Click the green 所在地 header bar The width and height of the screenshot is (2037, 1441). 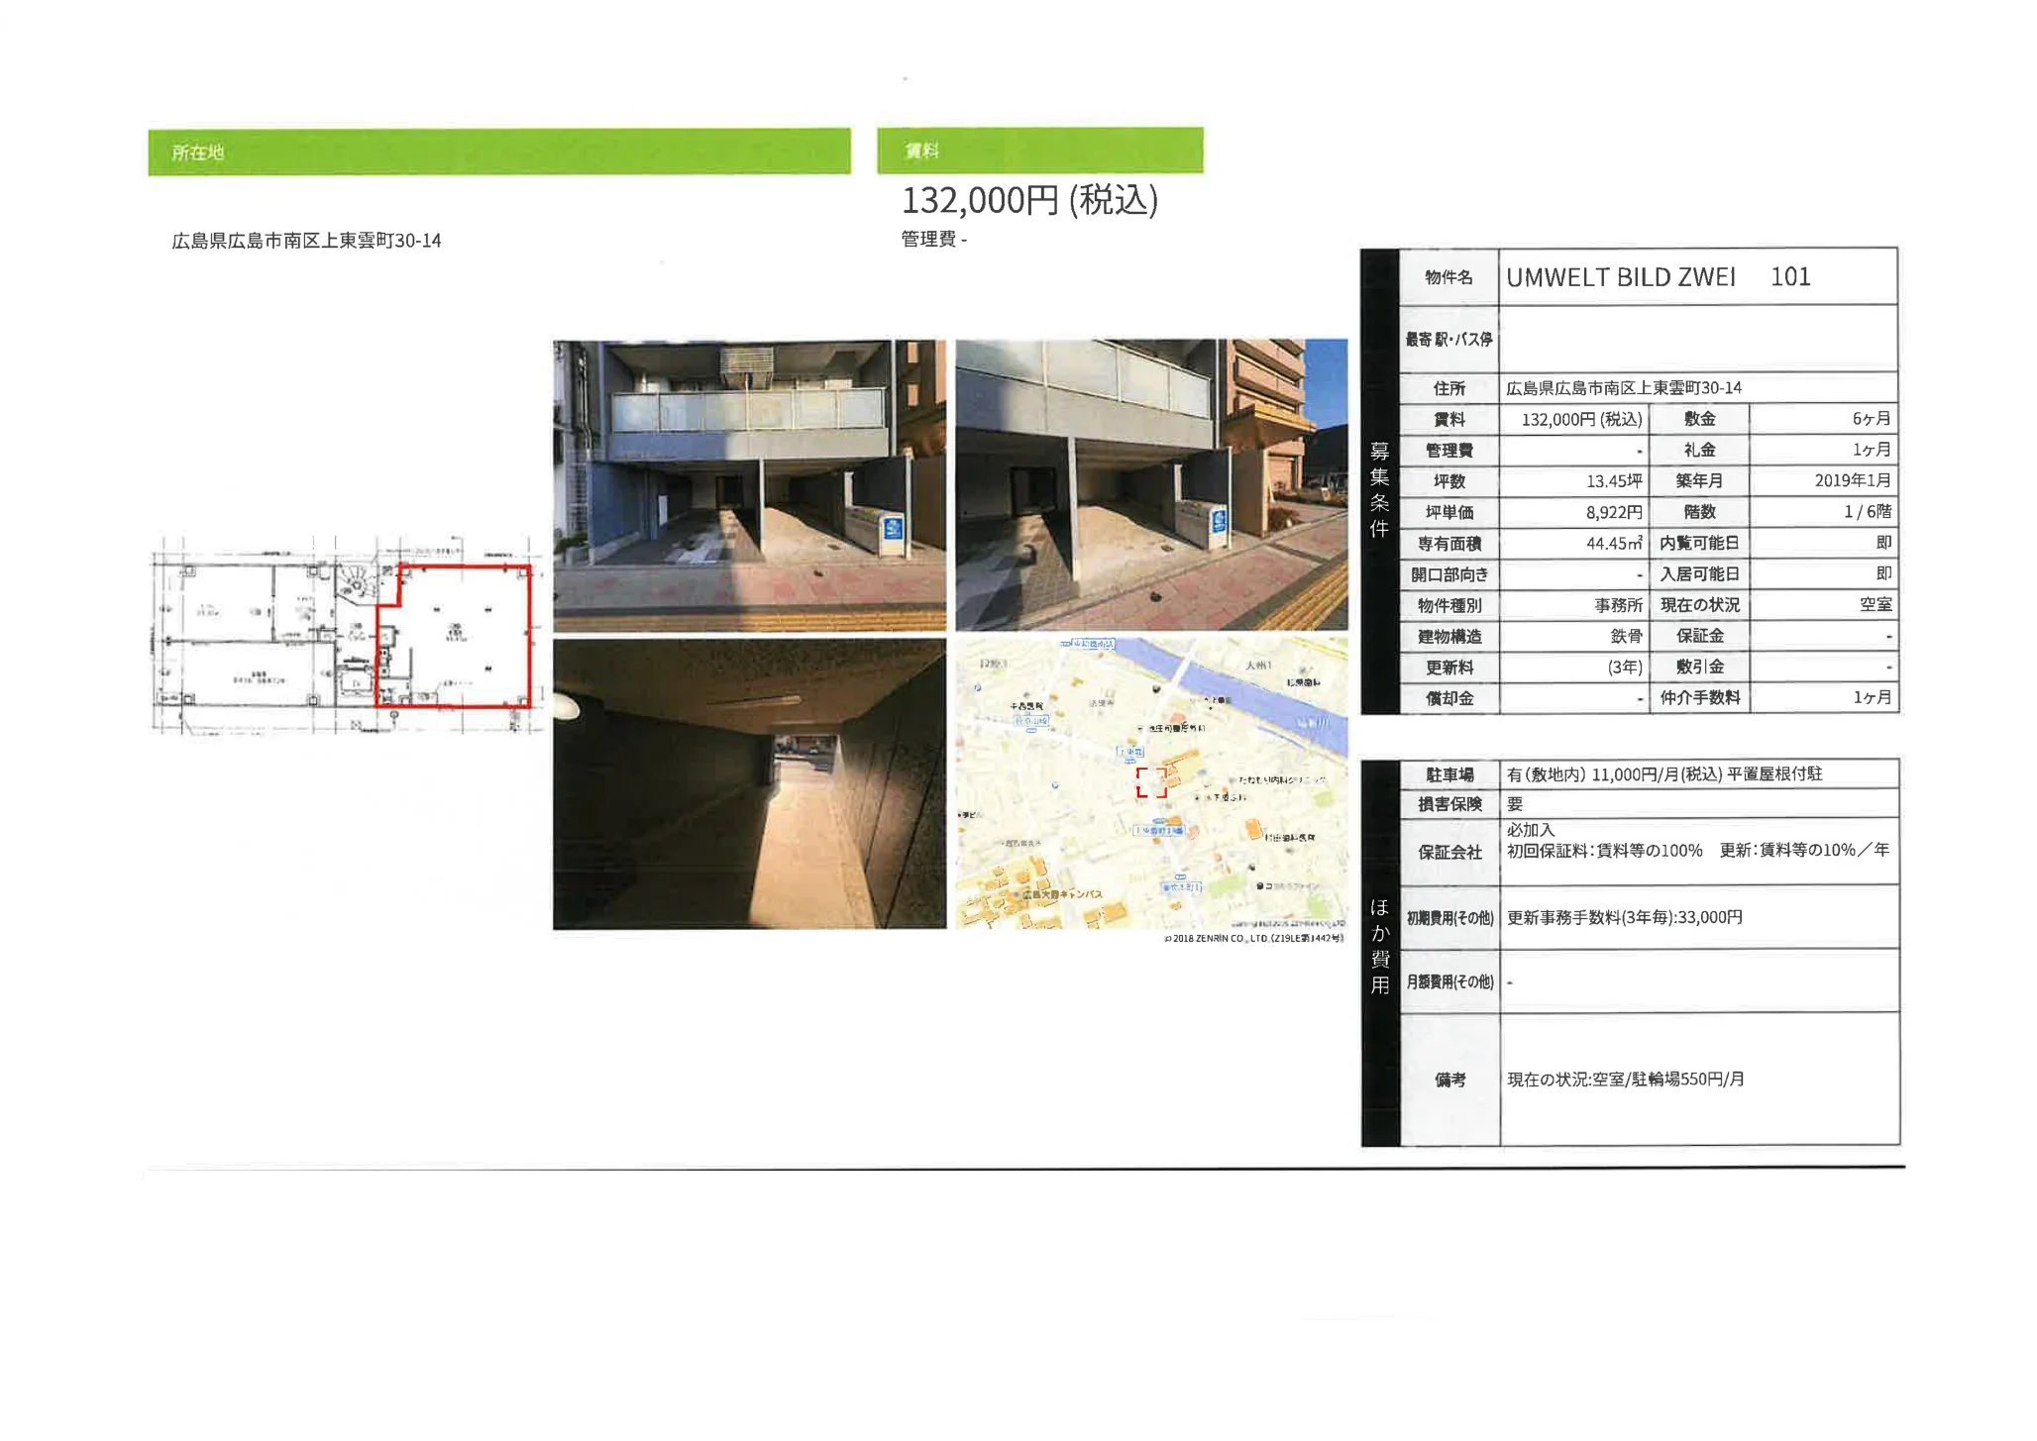tap(499, 152)
